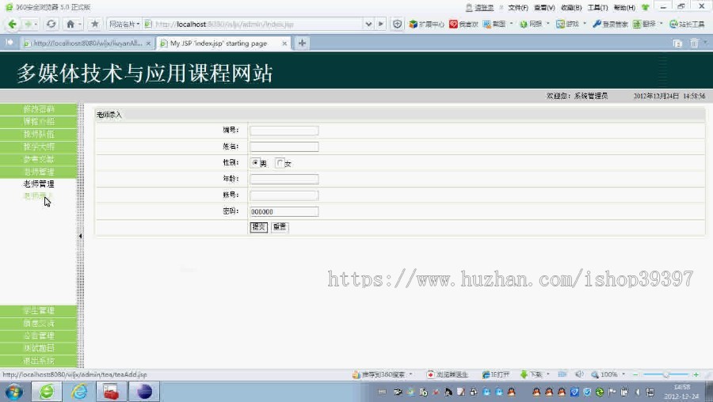713x402 pixels.
Task: Click the 翻译 translate icon
Action: pos(637,24)
